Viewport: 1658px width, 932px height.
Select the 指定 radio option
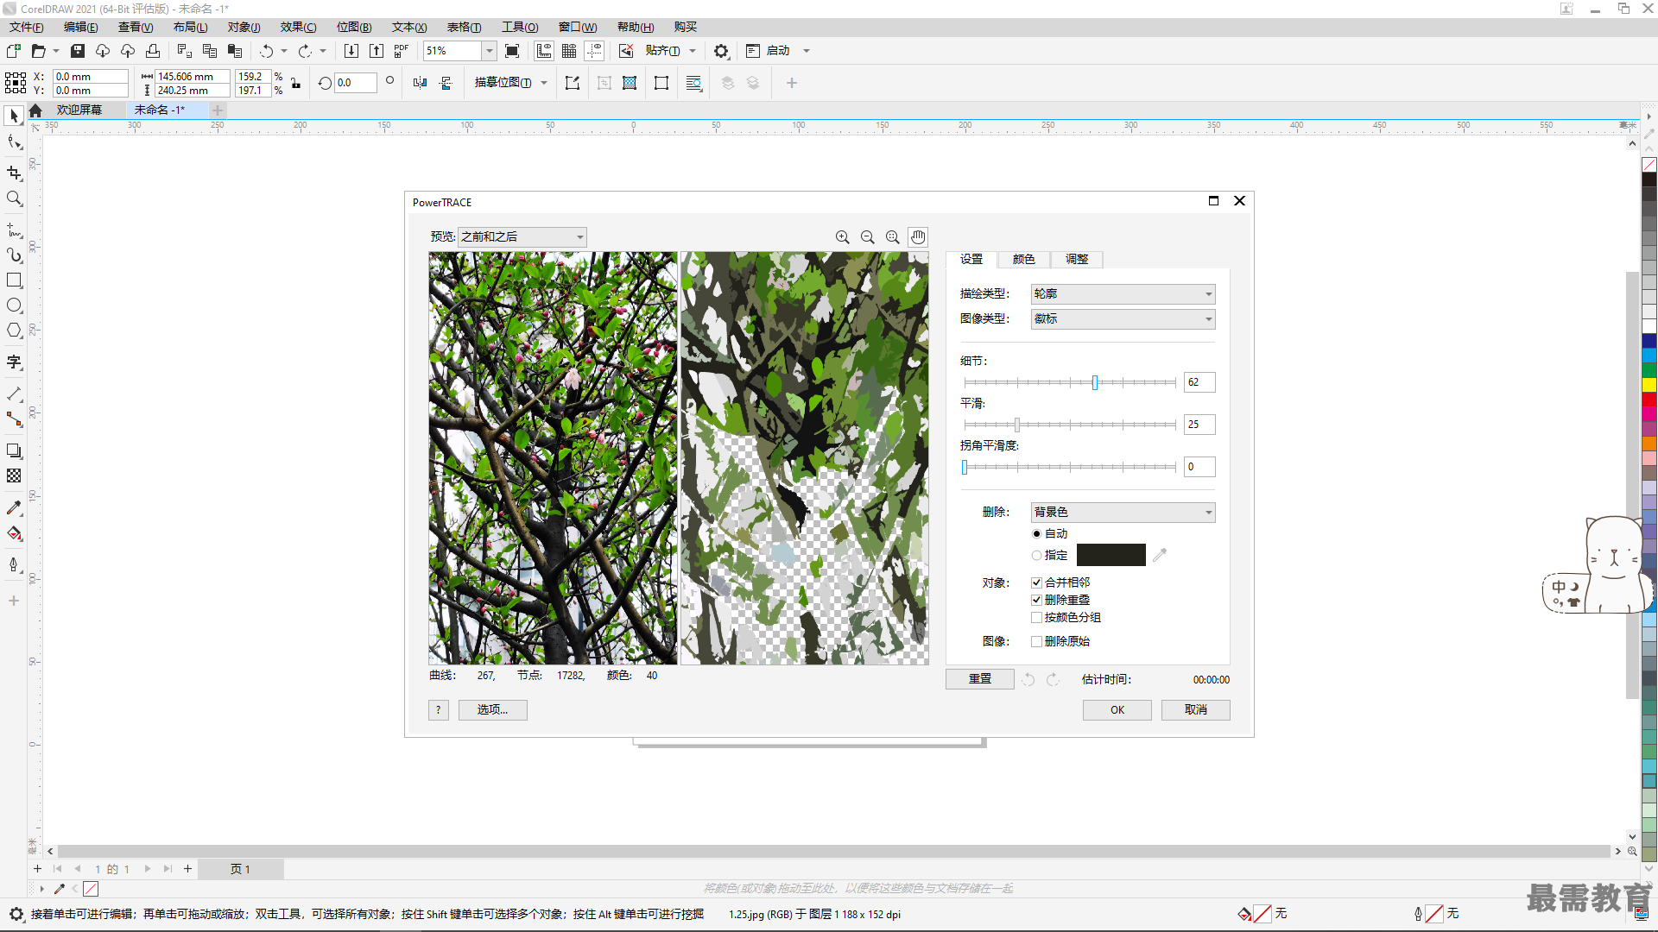pyautogui.click(x=1037, y=556)
